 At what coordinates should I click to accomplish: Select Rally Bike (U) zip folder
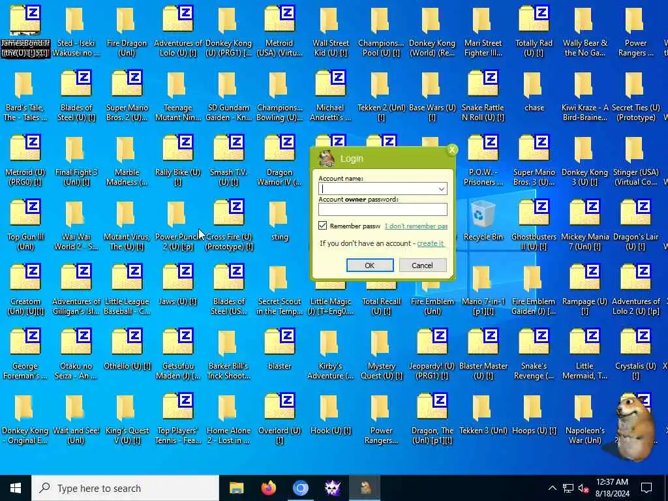pyautogui.click(x=177, y=161)
